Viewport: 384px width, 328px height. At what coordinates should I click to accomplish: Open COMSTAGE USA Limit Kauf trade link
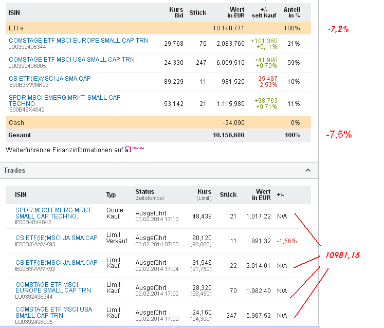(53, 312)
